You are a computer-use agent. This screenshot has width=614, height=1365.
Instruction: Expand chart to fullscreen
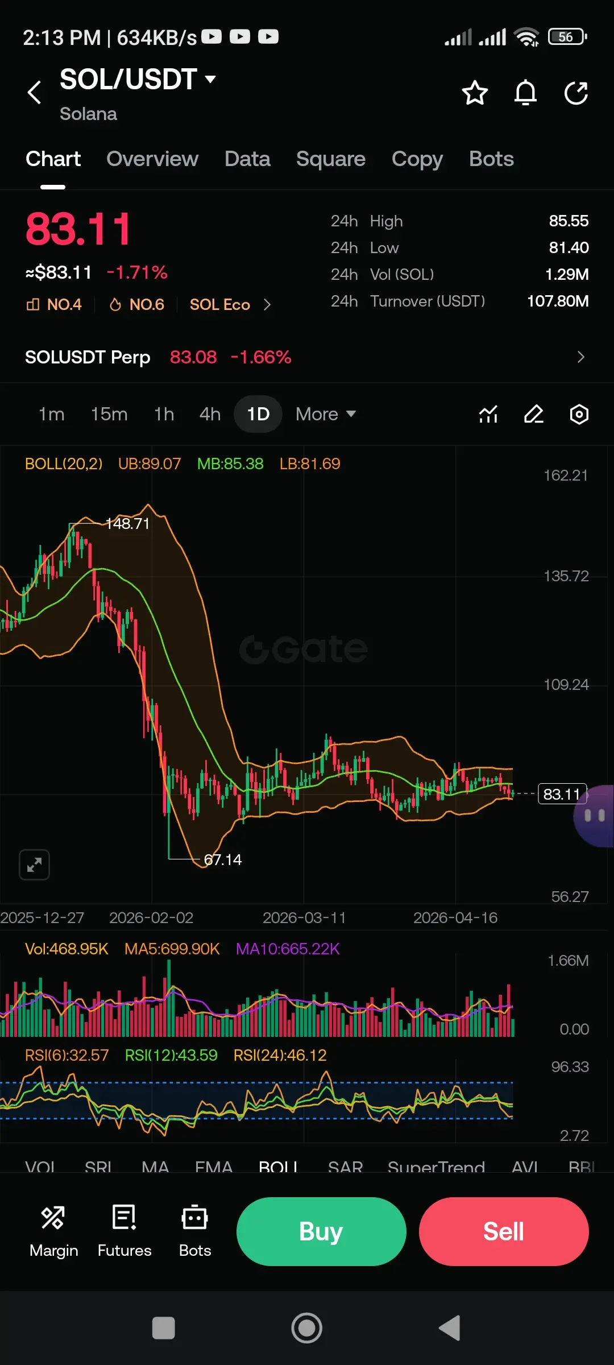(34, 864)
